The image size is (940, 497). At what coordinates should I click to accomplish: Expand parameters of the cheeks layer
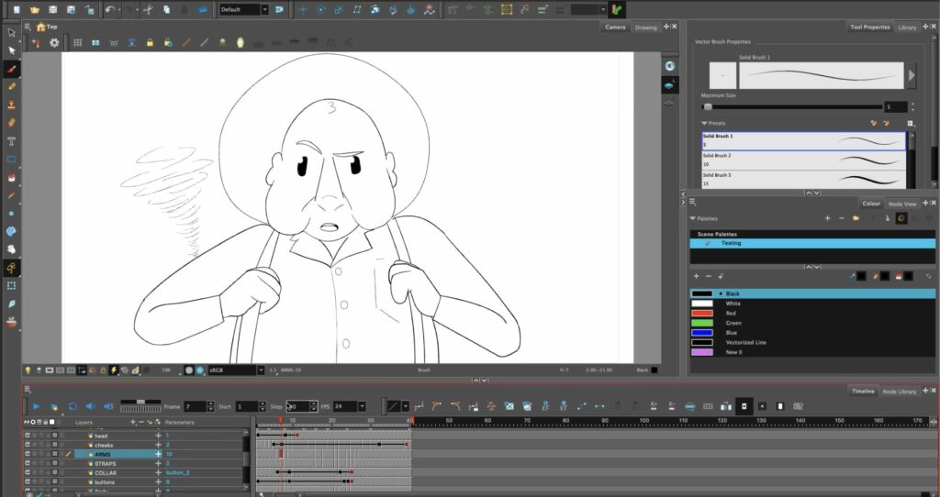pos(158,445)
